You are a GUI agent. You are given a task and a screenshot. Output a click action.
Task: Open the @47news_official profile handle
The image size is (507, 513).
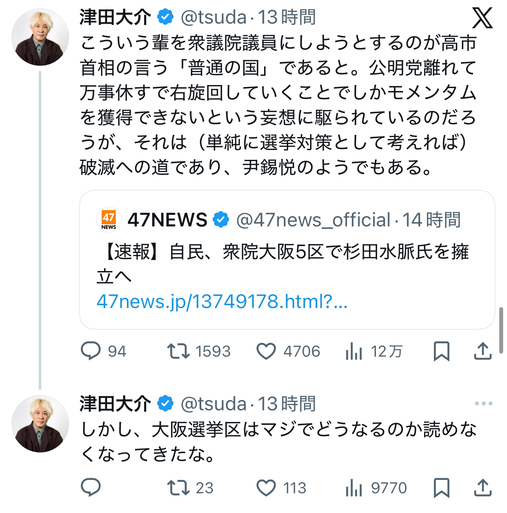click(313, 220)
